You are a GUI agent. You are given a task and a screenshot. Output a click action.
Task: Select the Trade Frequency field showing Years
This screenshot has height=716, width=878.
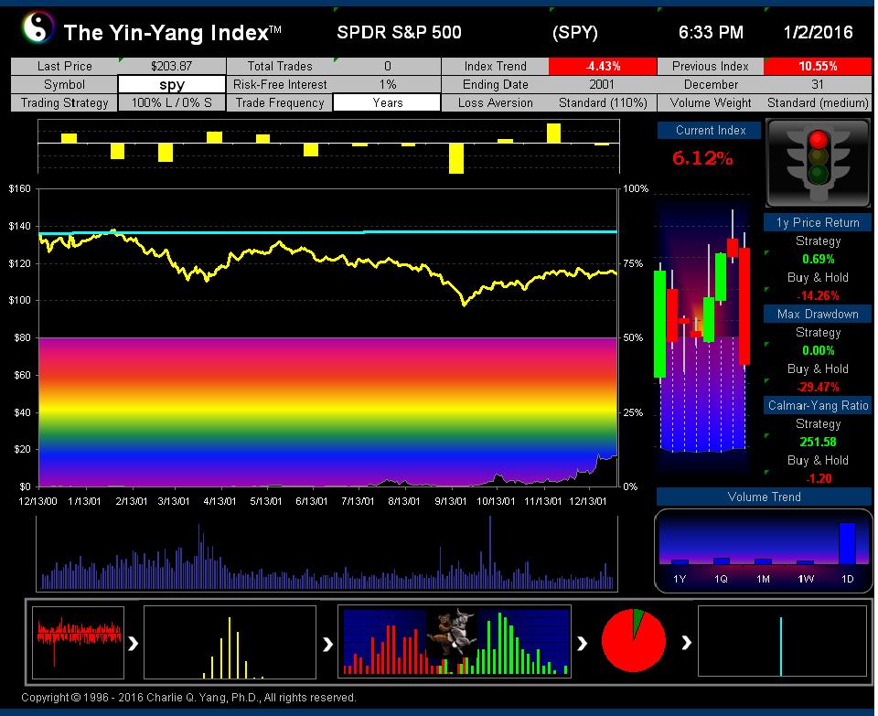pos(387,103)
